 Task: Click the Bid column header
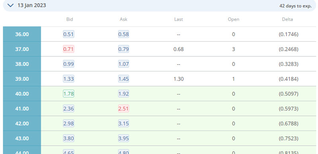coord(70,19)
